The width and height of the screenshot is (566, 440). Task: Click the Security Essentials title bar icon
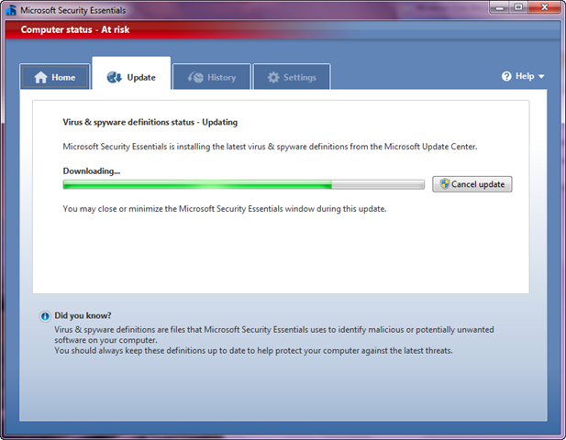coord(11,10)
